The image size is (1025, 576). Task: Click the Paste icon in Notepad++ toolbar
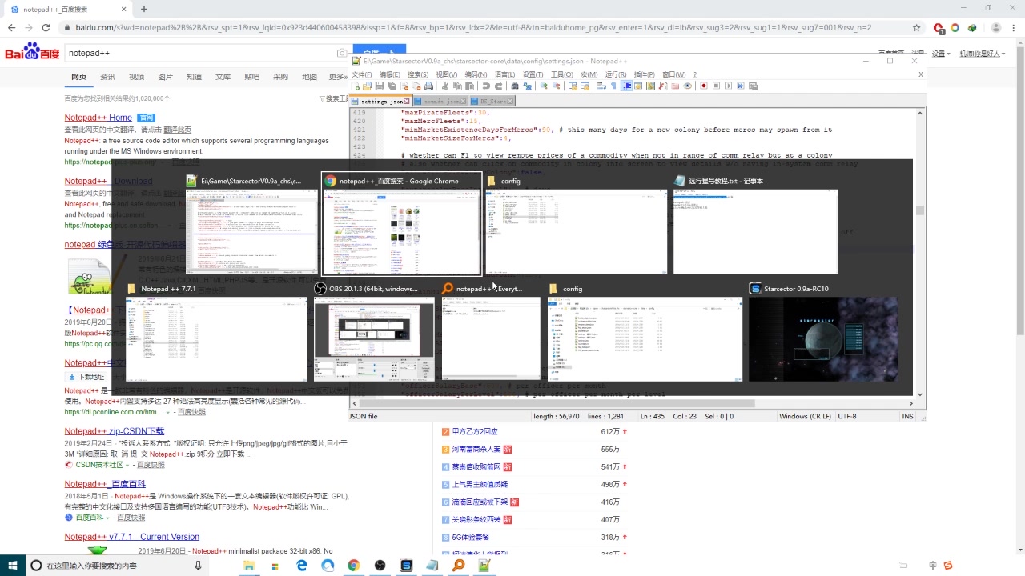[469, 86]
